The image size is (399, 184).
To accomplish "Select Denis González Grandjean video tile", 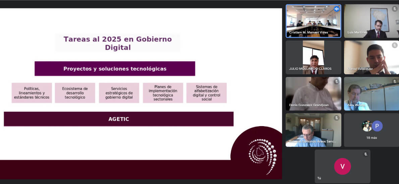I will (x=313, y=94).
